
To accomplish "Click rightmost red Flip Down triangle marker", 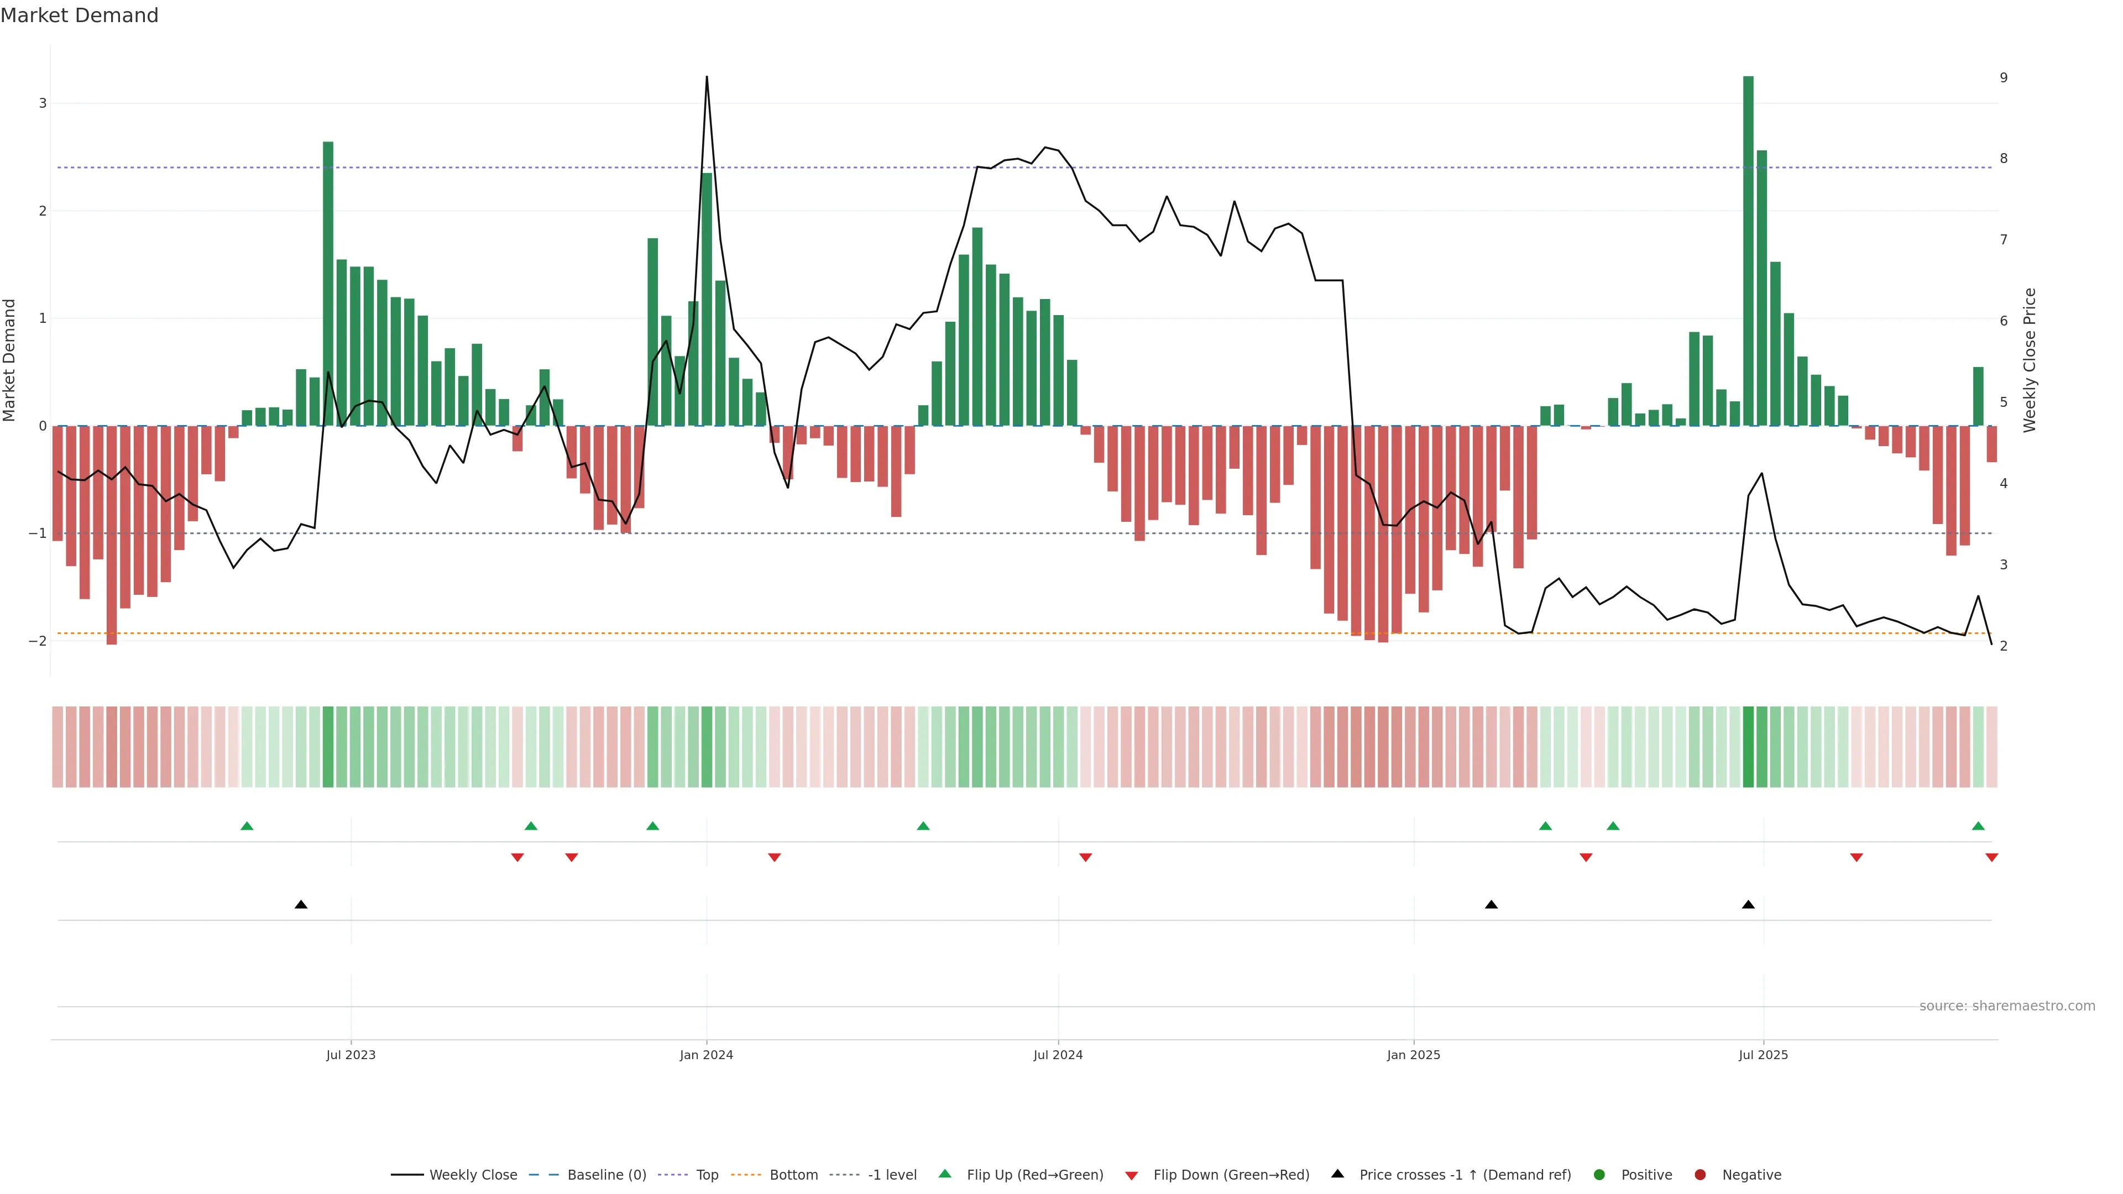I will click(1992, 858).
